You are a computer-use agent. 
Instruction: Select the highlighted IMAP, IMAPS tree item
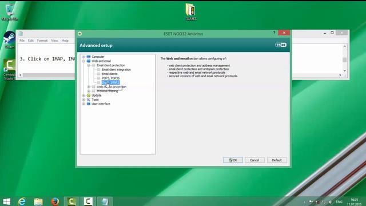(x=110, y=82)
